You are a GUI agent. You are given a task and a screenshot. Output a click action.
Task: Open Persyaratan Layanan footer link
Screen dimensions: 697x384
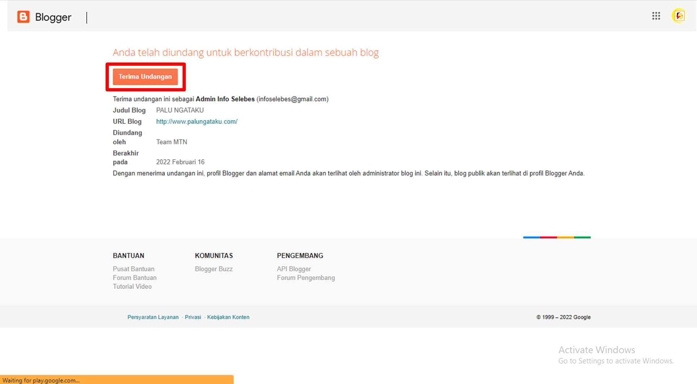pyautogui.click(x=153, y=317)
